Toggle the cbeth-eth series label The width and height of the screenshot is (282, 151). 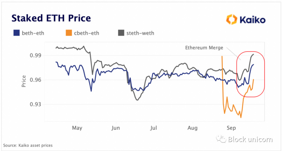86,33
